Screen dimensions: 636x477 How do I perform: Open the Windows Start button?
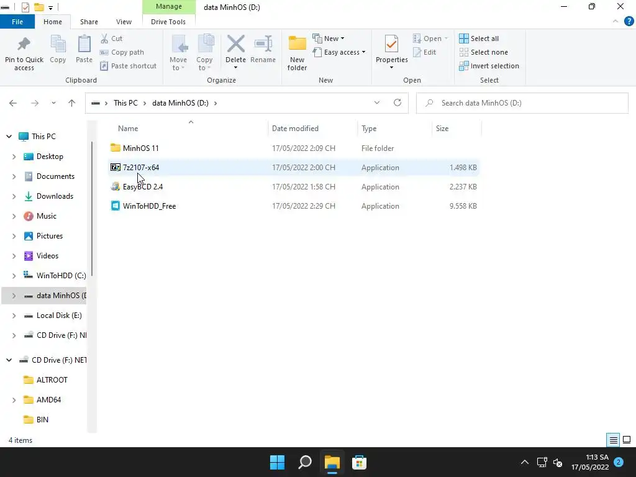[x=278, y=462]
